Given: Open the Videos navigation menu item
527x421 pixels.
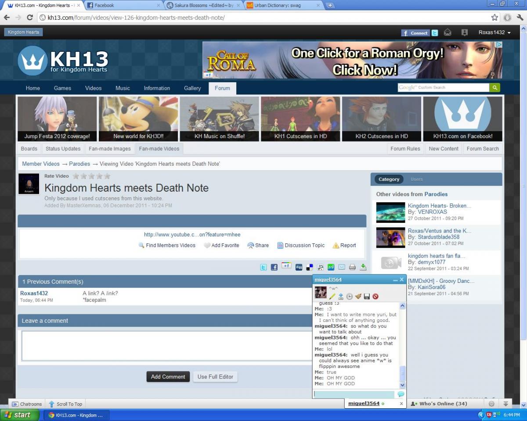Looking at the screenshot, I should tap(93, 88).
